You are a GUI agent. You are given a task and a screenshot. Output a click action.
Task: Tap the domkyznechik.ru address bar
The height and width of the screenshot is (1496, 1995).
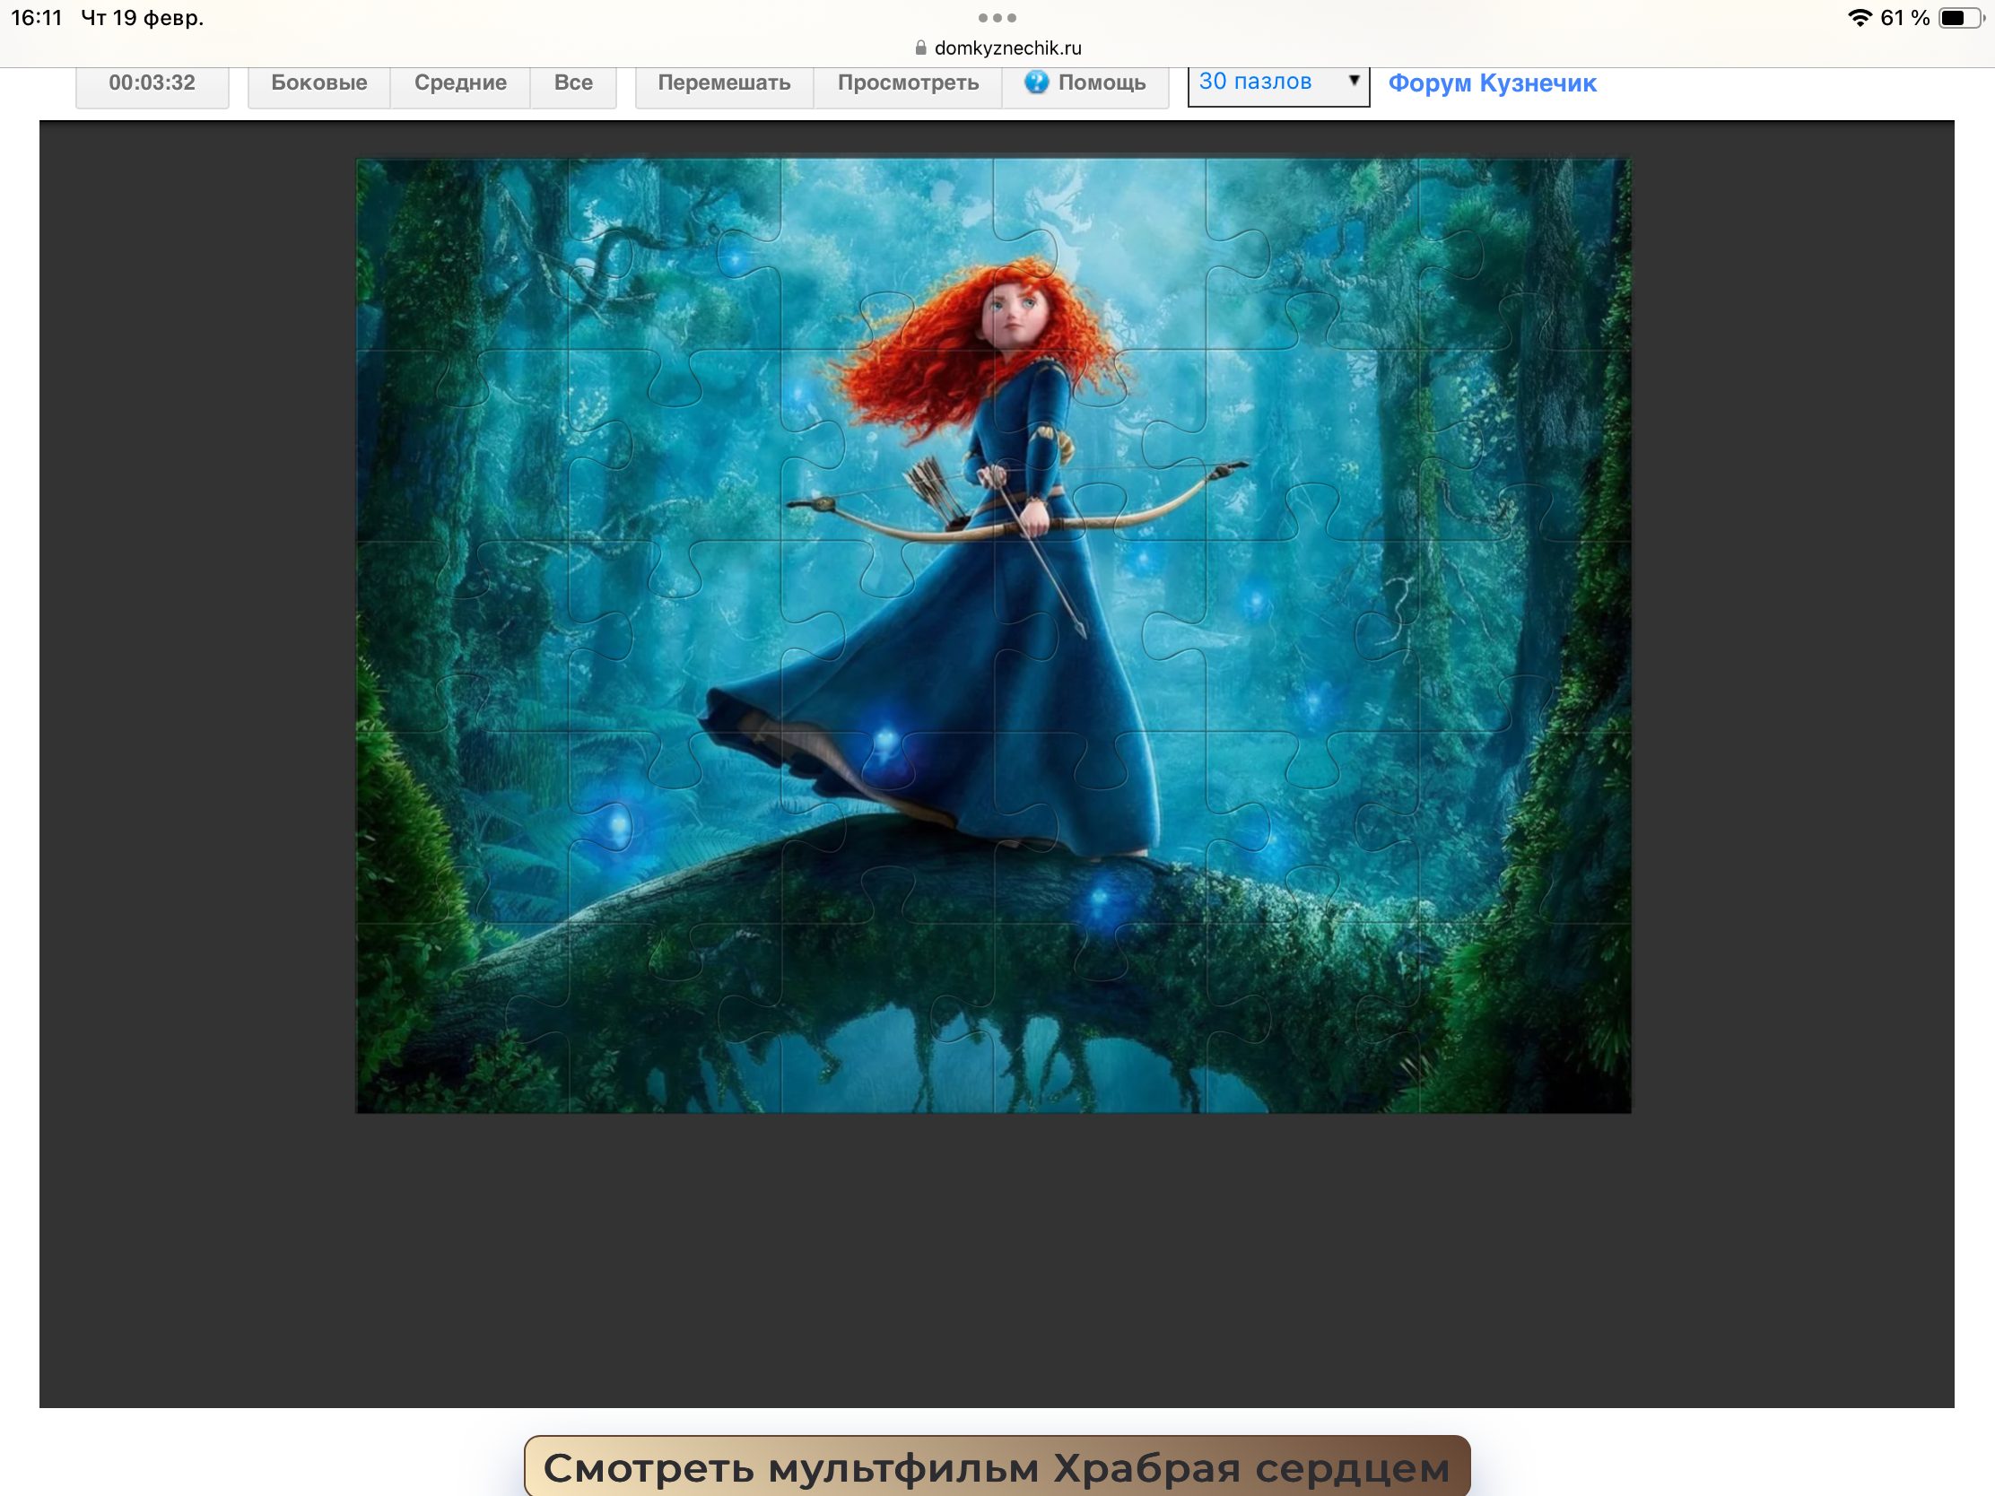(x=1006, y=48)
